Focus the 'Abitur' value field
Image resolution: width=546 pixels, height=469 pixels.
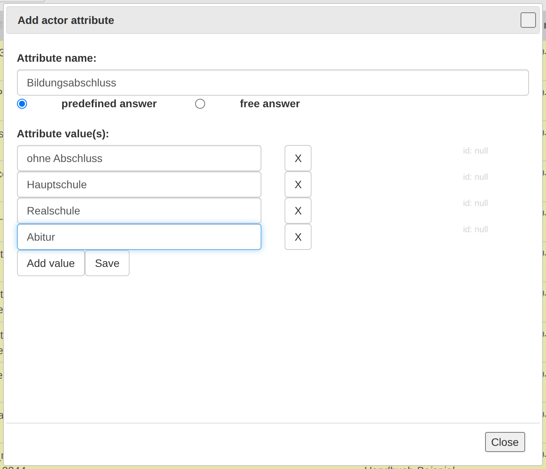(x=139, y=237)
